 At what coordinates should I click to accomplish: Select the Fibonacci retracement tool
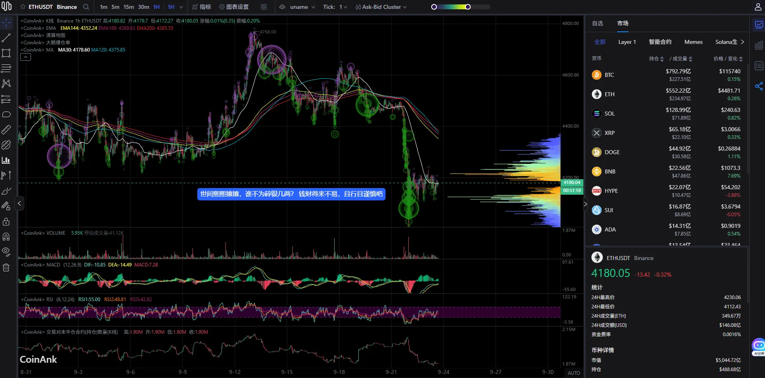click(6, 99)
